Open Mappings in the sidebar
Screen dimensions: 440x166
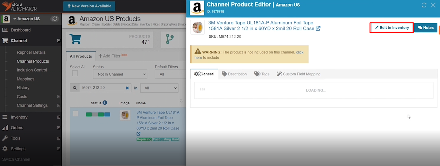(x=25, y=79)
